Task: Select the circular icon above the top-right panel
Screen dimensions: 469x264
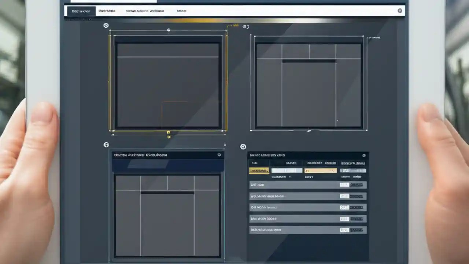Action: point(244,26)
